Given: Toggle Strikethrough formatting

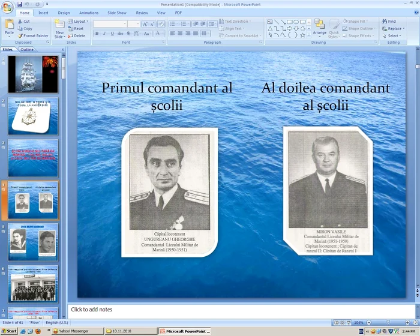Looking at the screenshot, I should click(x=120, y=34).
